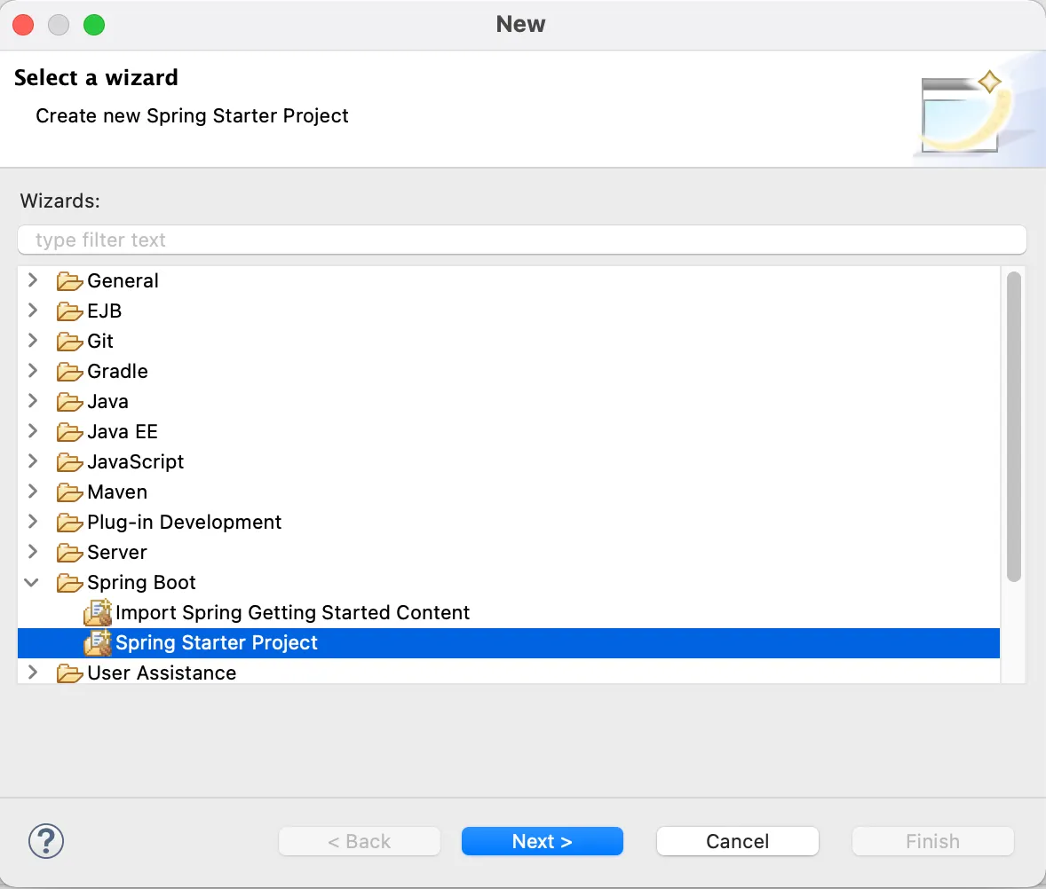Select the JavaScript label
The height and width of the screenshot is (889, 1046).
(x=136, y=462)
